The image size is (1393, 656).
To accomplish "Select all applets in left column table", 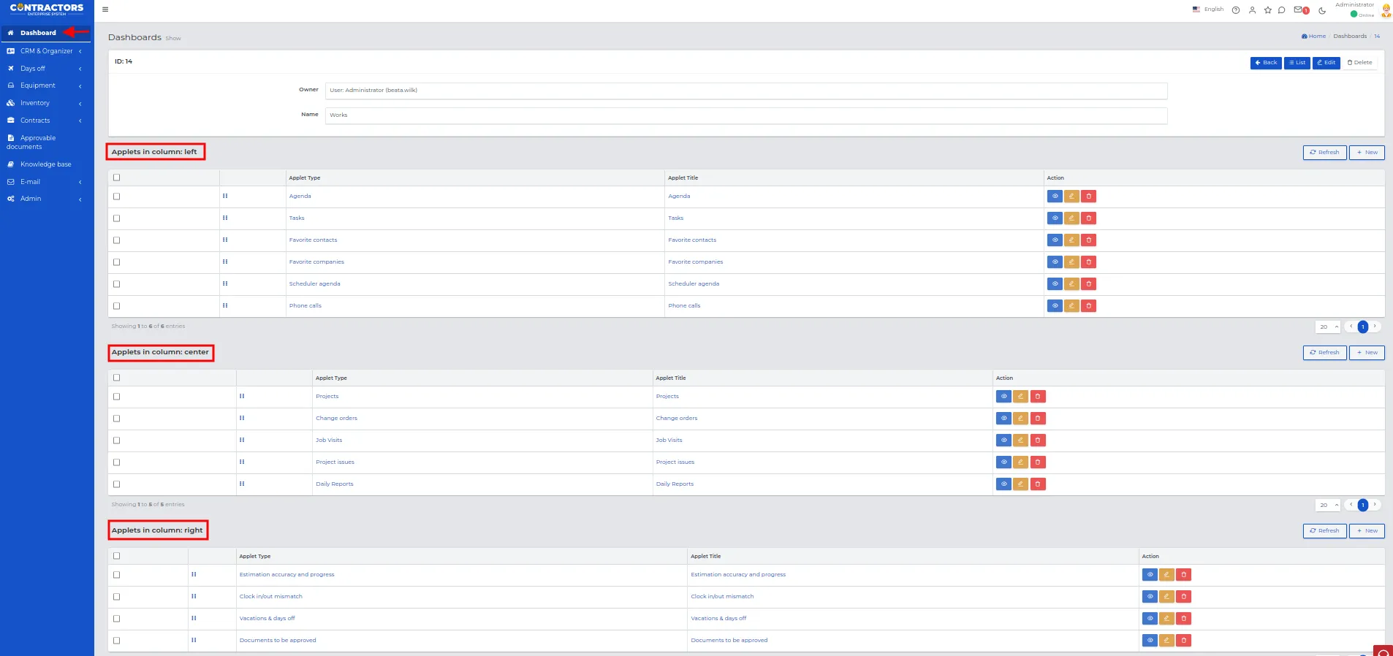I will coord(117,178).
